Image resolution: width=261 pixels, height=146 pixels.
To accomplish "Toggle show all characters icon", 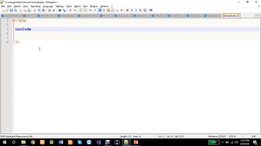I will [95, 10].
